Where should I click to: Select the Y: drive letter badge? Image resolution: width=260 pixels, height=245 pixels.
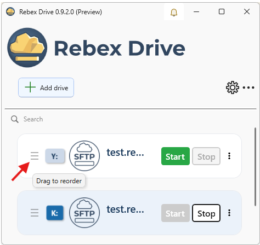(x=55, y=156)
